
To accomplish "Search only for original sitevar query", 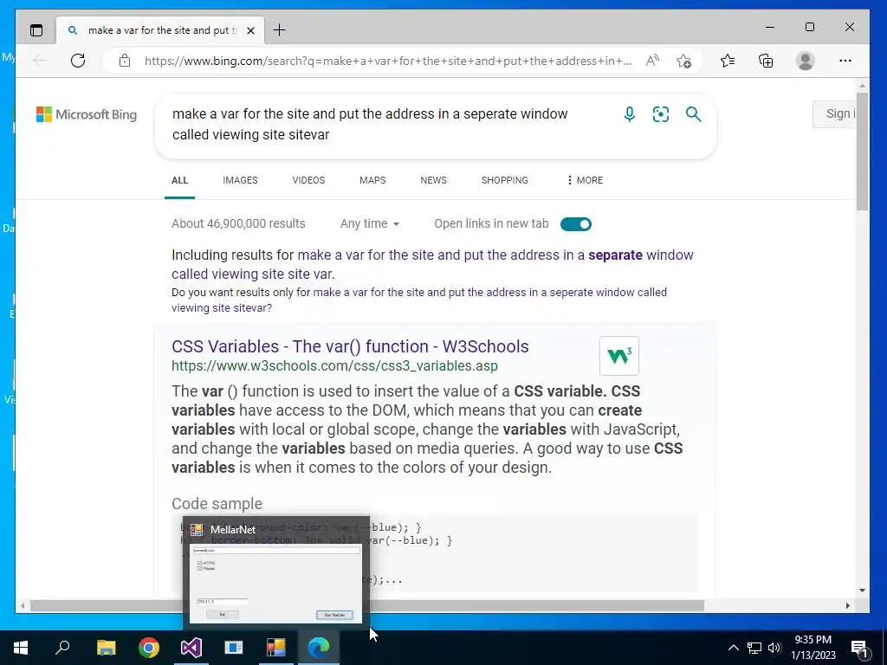I will click(419, 300).
